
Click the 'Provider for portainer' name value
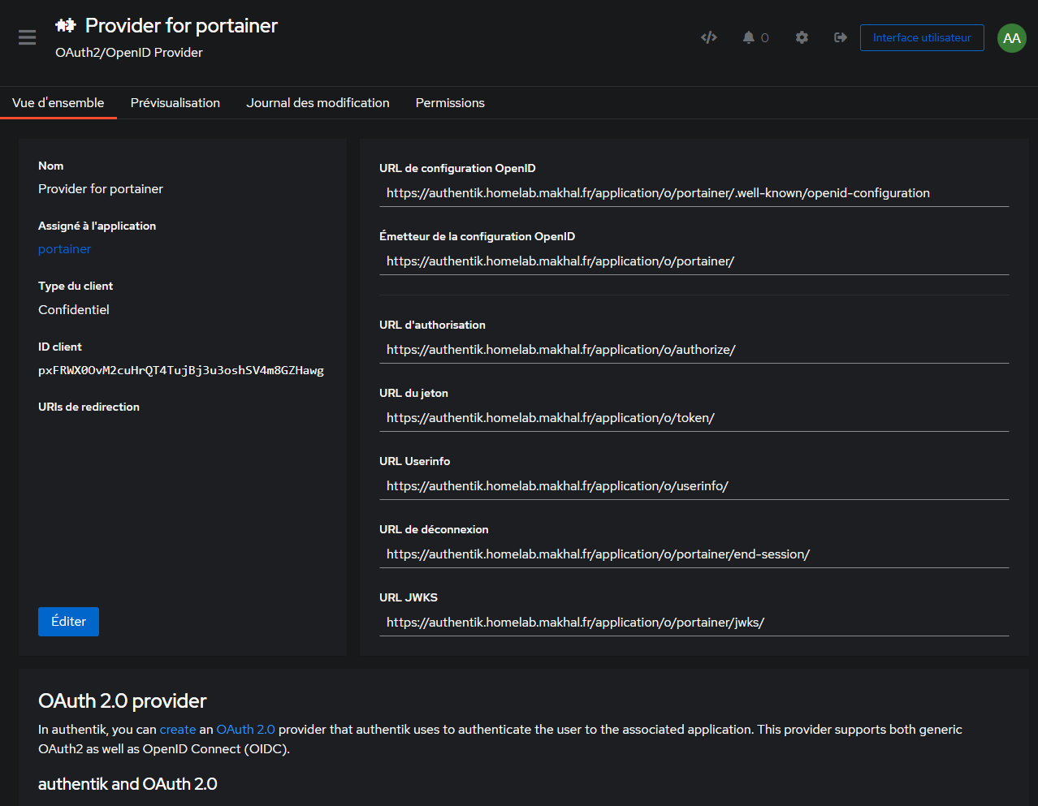(x=101, y=189)
